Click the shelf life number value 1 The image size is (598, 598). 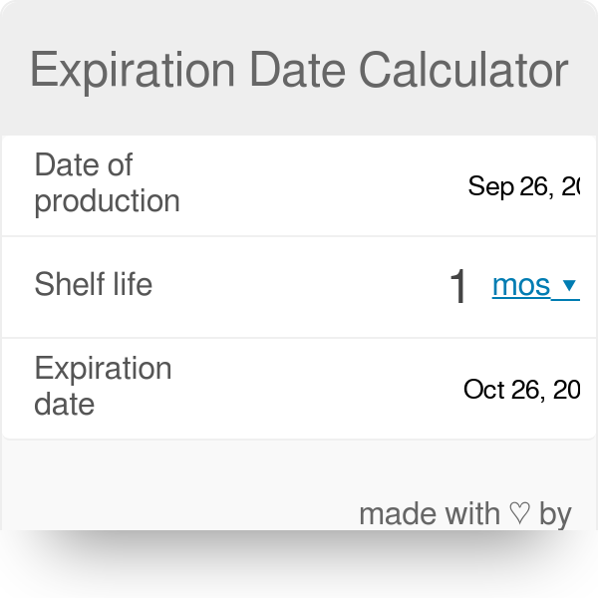458,287
